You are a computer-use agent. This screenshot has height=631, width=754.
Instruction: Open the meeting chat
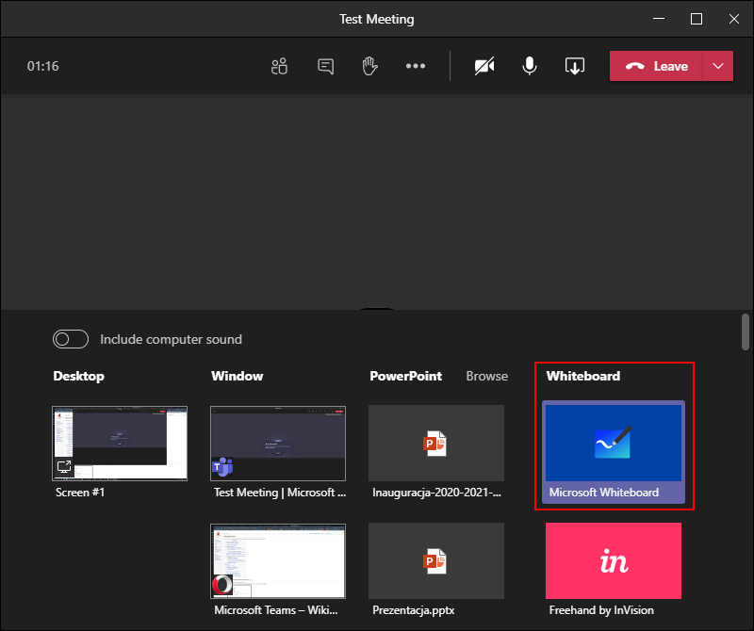[x=325, y=66]
